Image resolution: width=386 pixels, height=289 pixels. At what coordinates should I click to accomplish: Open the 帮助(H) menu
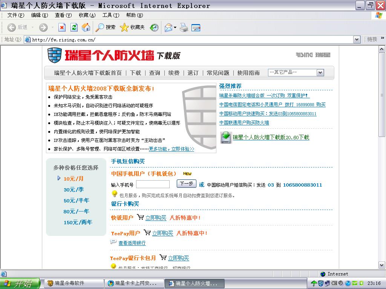point(135,15)
